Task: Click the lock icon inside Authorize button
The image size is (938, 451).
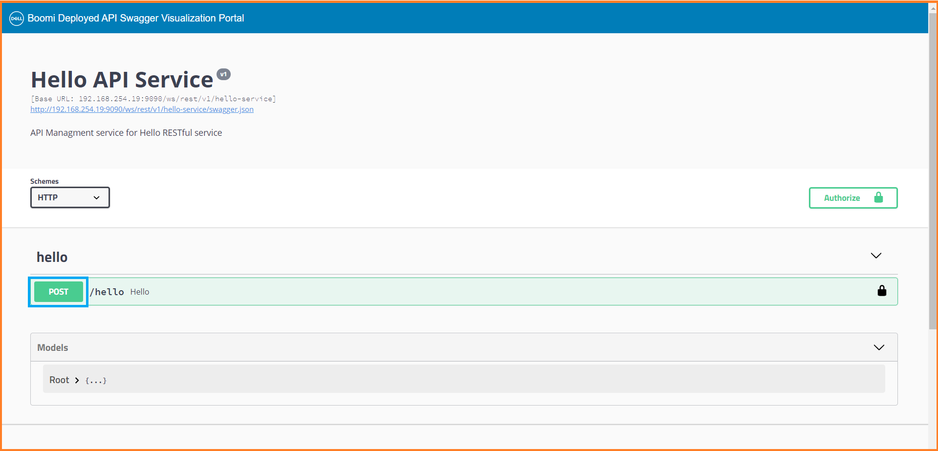Action: click(x=878, y=197)
